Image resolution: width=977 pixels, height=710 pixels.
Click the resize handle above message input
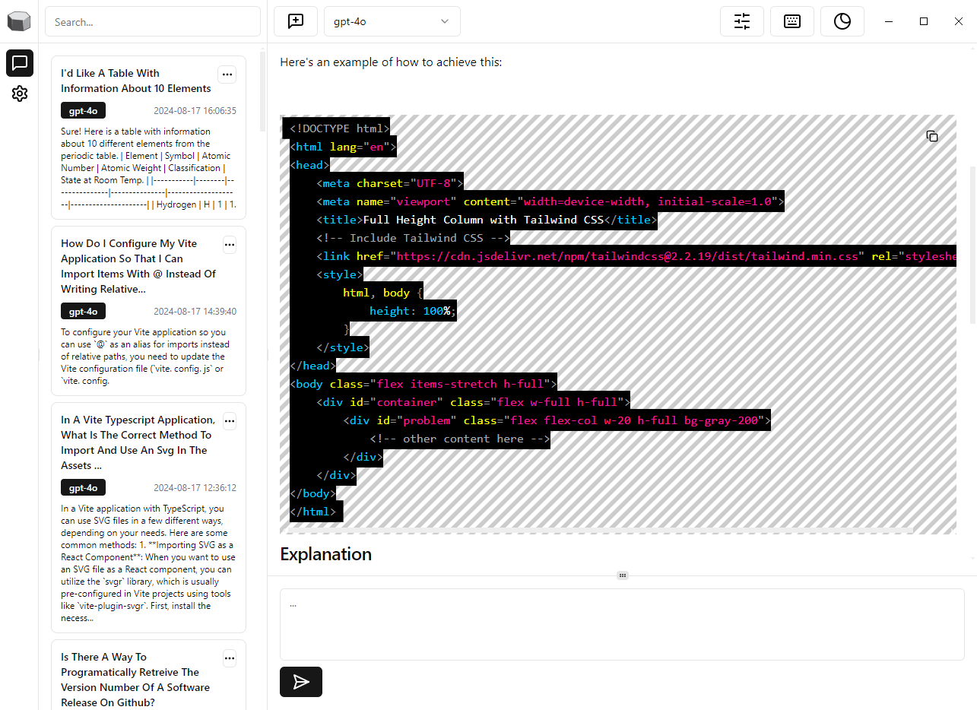point(622,575)
